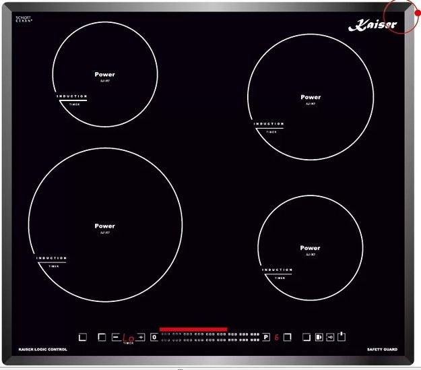The height and width of the screenshot is (370, 421).
Task: Click the red power level slider bar
Action: 193,329
